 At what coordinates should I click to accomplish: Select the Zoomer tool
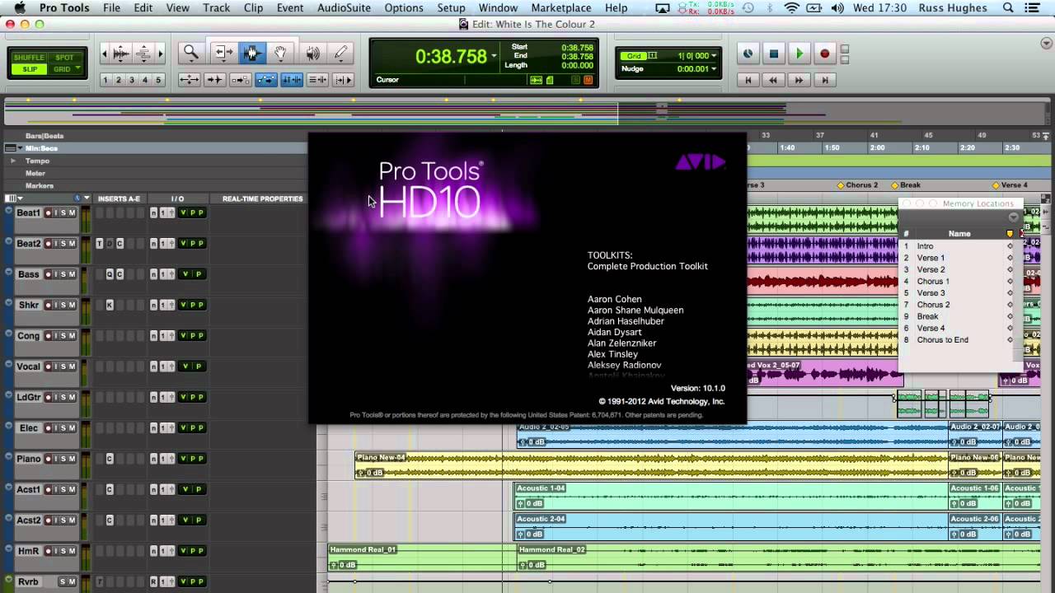click(x=191, y=54)
